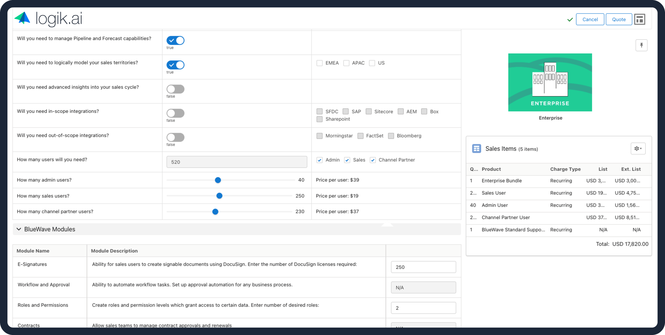Click the Cancel button
Screen dimensions: 665x335
point(590,19)
